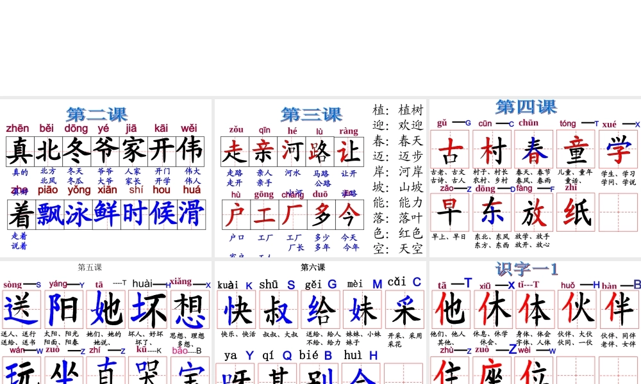641x384 pixels.
Task: Open the 第二课 slide thumbnail
Action: click(106, 178)
